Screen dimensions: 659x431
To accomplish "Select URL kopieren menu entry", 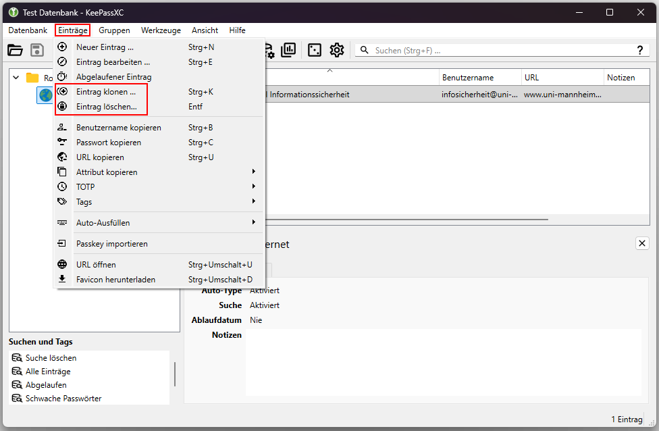I will coord(160,157).
